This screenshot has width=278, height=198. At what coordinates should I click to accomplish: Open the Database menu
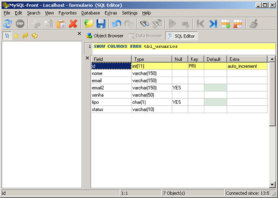pyautogui.click(x=90, y=13)
